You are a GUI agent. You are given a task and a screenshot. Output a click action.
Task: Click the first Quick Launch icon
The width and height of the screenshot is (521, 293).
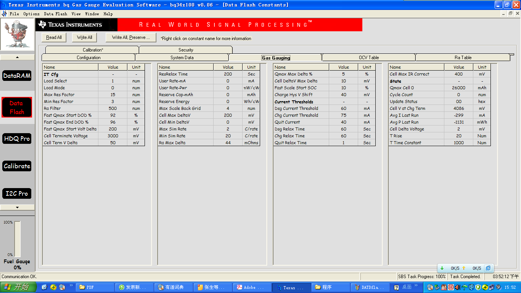click(x=44, y=287)
